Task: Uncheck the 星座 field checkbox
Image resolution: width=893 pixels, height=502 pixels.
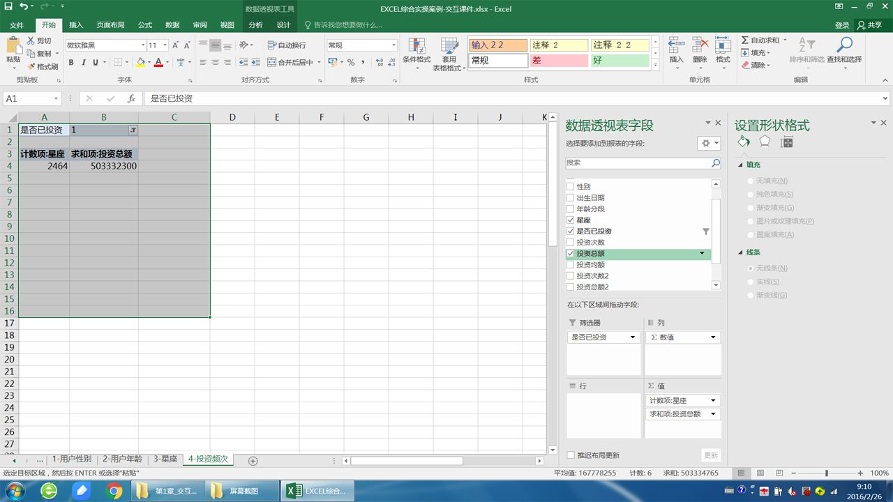Action: click(x=571, y=220)
